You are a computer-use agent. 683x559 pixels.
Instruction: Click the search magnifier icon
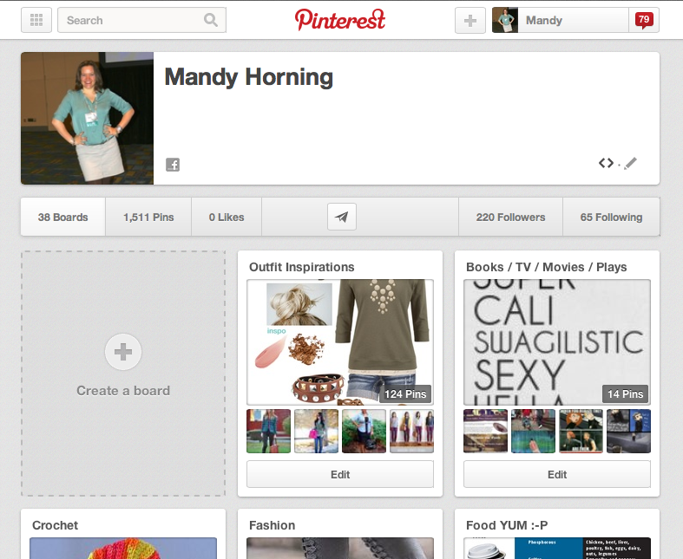[x=211, y=20]
